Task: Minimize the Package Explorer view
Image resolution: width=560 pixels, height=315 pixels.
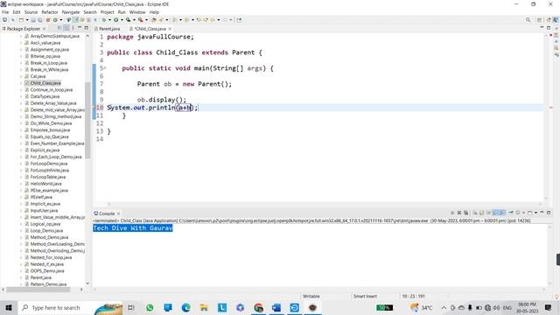Action: click(x=80, y=27)
